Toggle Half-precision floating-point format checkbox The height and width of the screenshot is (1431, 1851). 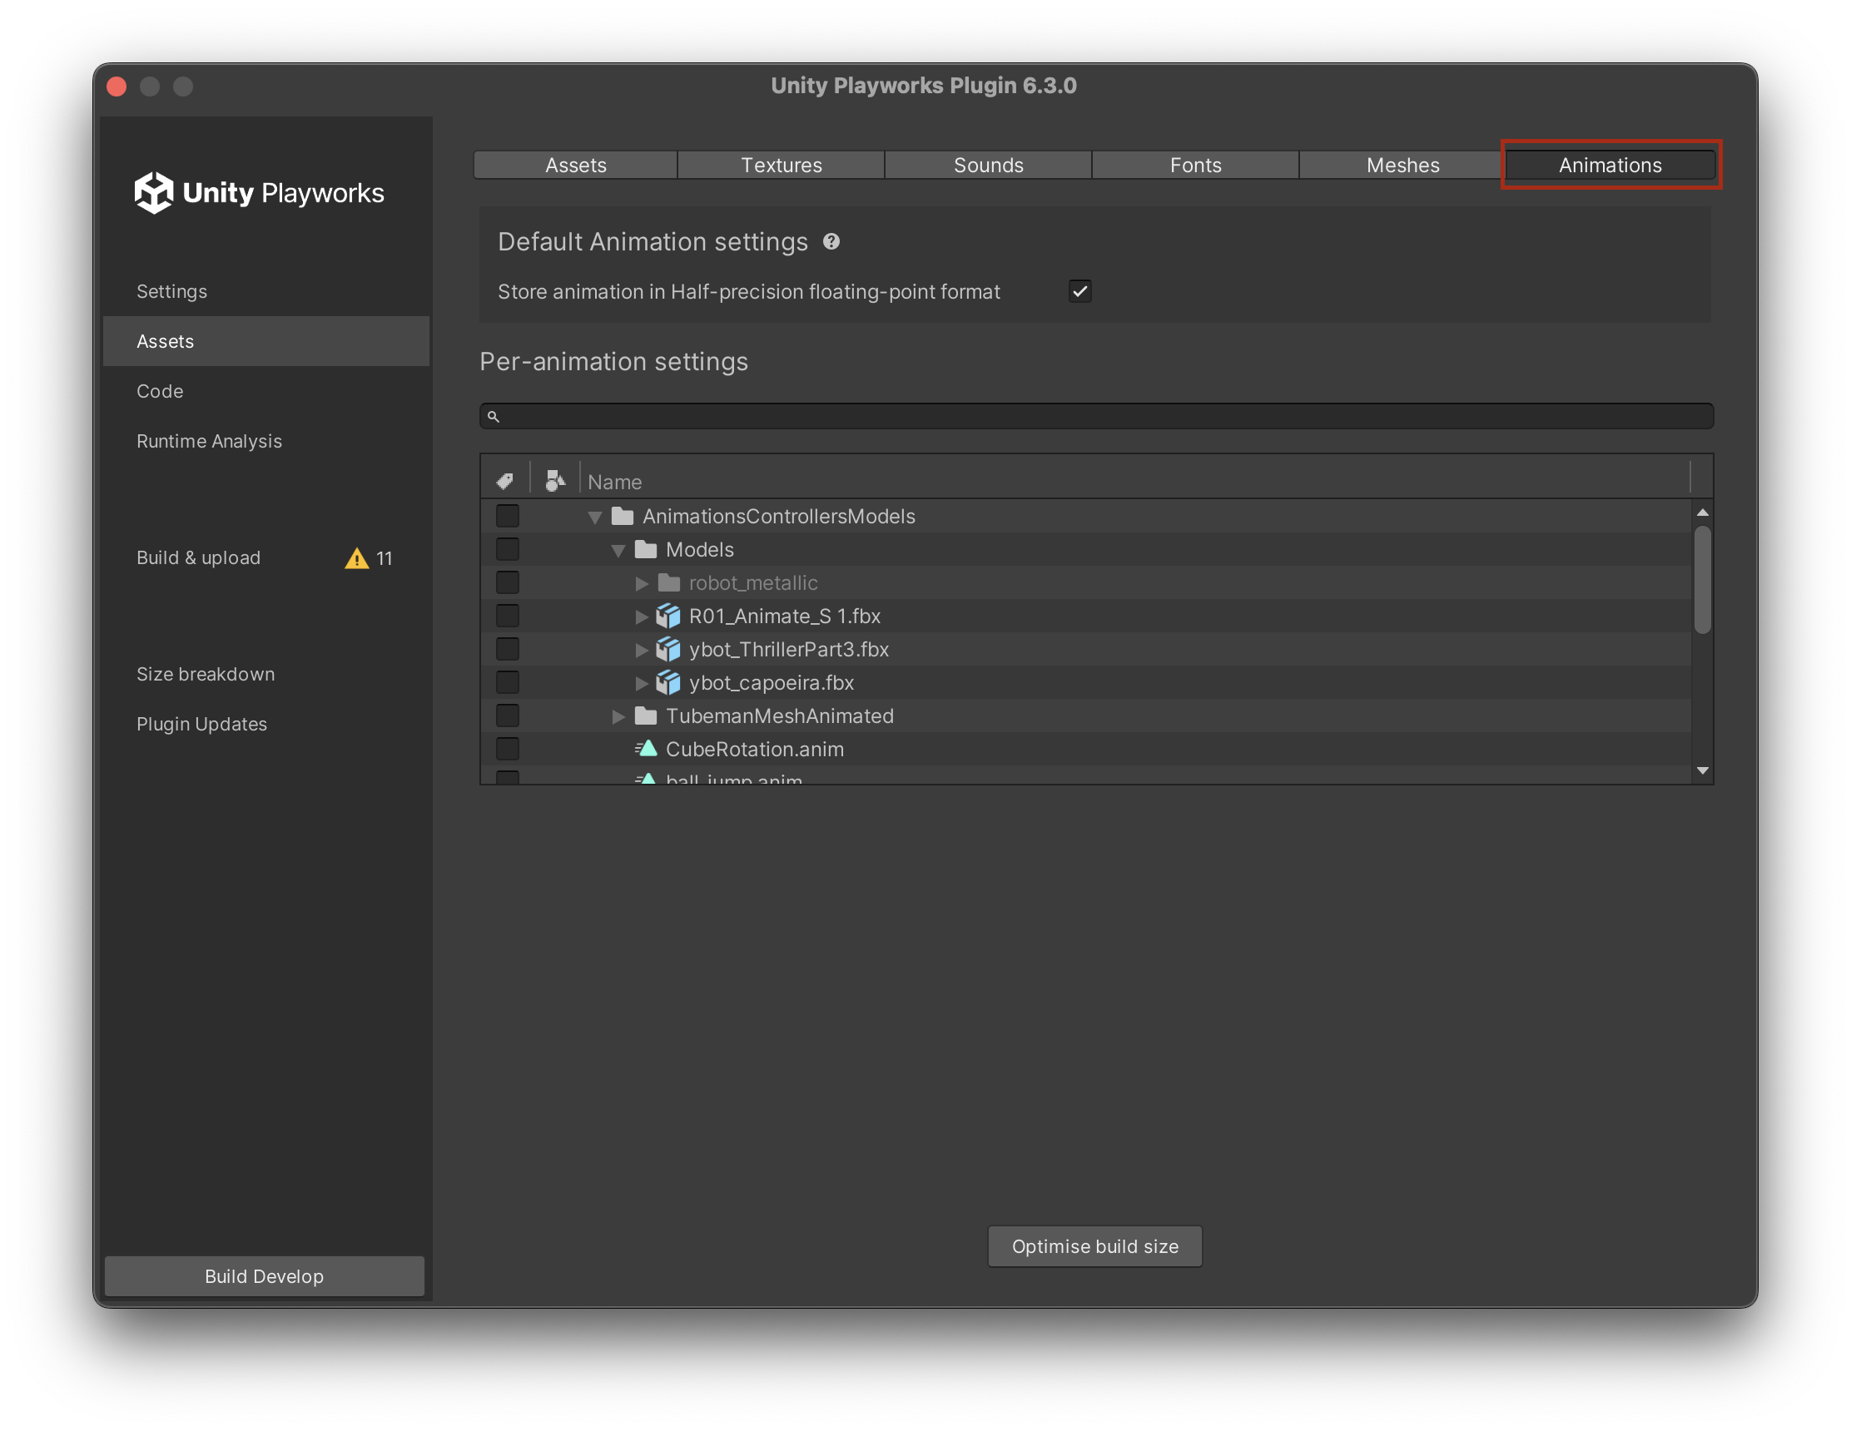[1079, 291]
